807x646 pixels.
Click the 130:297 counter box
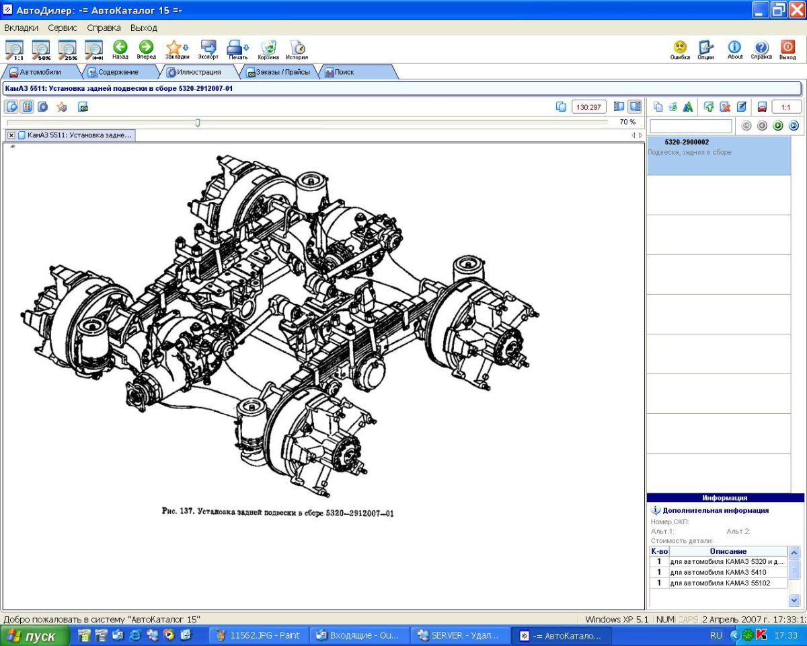point(589,106)
